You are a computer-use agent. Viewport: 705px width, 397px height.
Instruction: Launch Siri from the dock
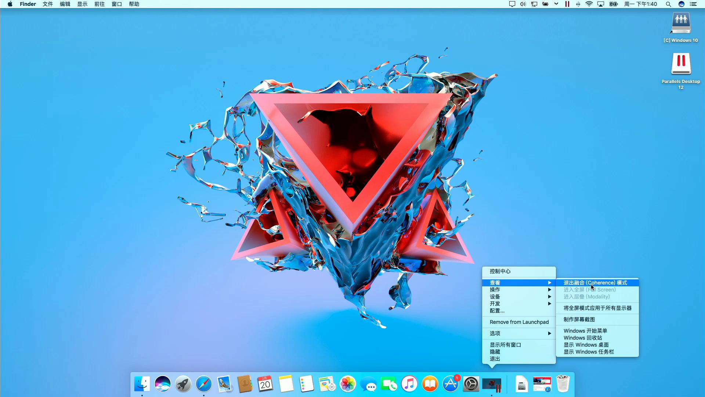point(162,384)
